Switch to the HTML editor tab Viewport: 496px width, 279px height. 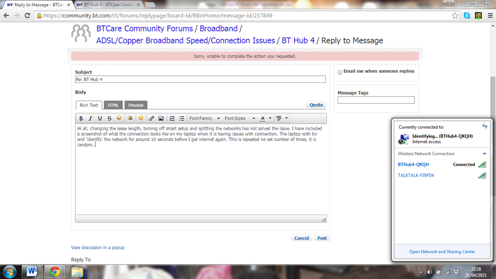(113, 105)
